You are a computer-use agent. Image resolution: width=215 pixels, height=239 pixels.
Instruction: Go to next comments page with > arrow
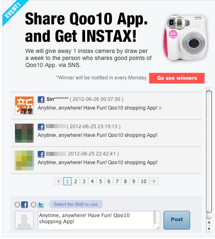(x=154, y=182)
